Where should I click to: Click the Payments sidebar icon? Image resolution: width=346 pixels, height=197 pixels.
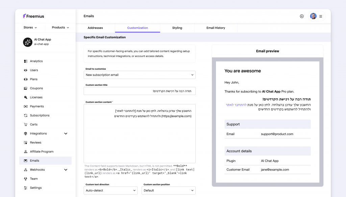click(26, 106)
